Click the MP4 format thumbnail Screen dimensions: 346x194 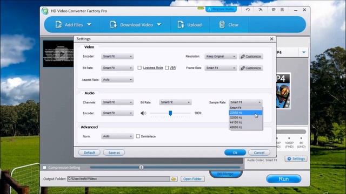click(x=283, y=91)
